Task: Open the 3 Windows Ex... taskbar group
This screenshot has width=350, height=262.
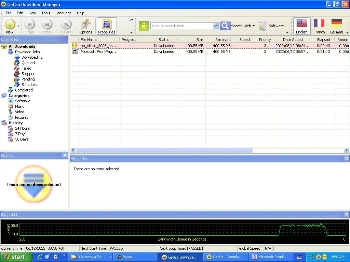Action: click(x=90, y=257)
